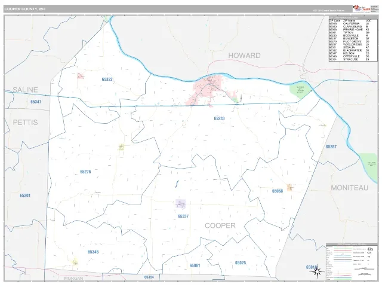Click the PETTIS county label

click(x=25, y=122)
